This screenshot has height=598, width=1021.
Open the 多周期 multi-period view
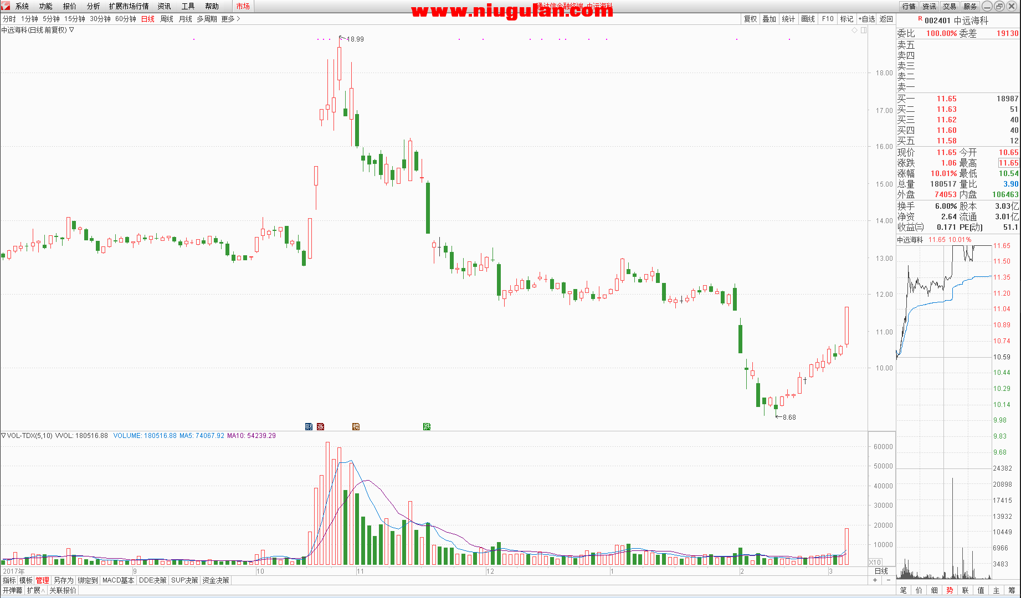207,19
